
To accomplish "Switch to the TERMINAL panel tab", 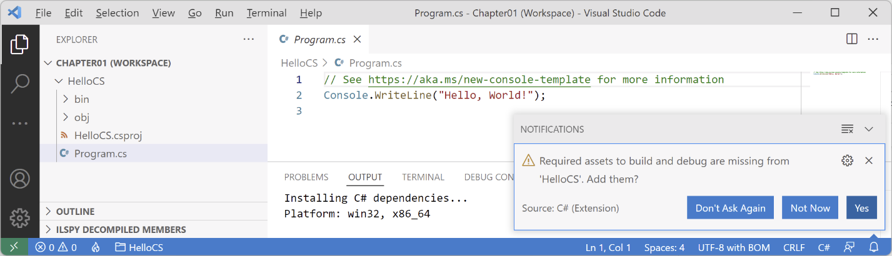I will (423, 177).
